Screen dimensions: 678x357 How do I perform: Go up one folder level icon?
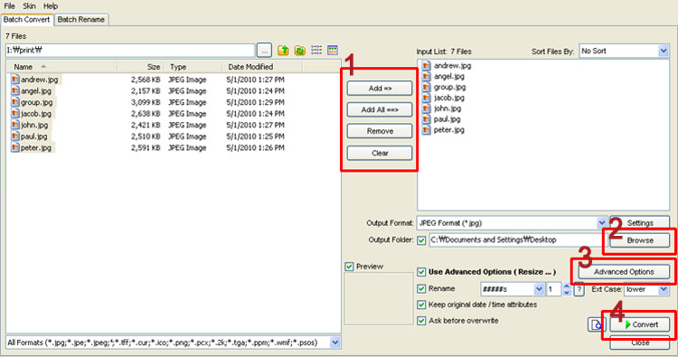click(283, 50)
